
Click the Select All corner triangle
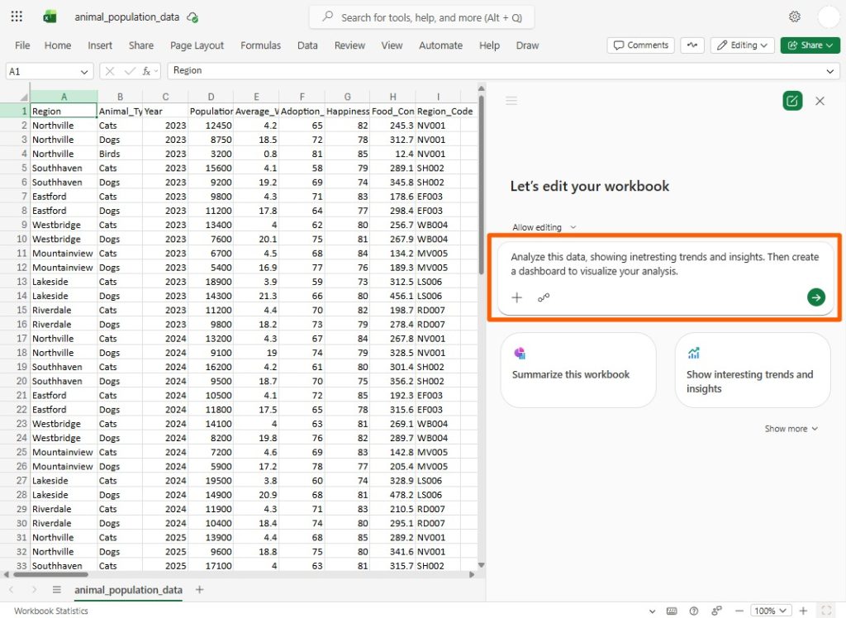23,97
